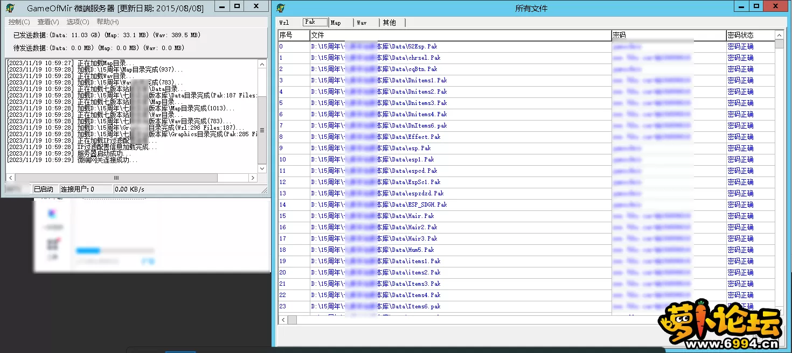Click scroll-up arrow of file list
This screenshot has height=353, width=792.
point(779,35)
